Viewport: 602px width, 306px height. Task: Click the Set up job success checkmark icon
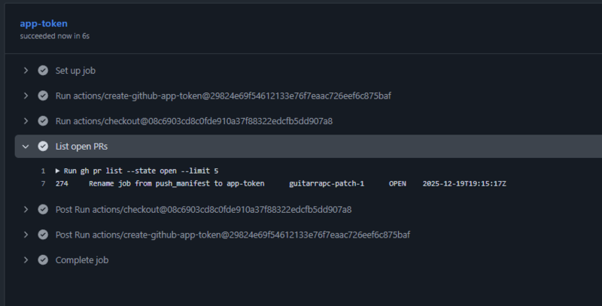[43, 71]
